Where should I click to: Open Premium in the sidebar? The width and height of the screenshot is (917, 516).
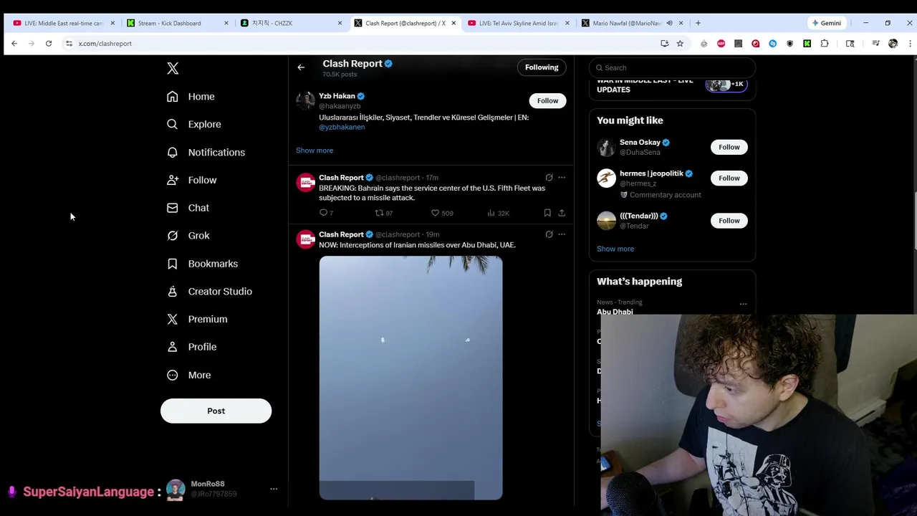tap(197, 319)
